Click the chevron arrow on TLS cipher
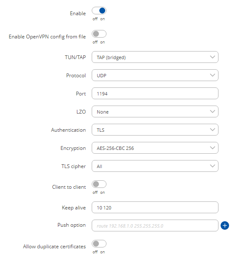Screen dimensions: 243x258 tap(213, 166)
